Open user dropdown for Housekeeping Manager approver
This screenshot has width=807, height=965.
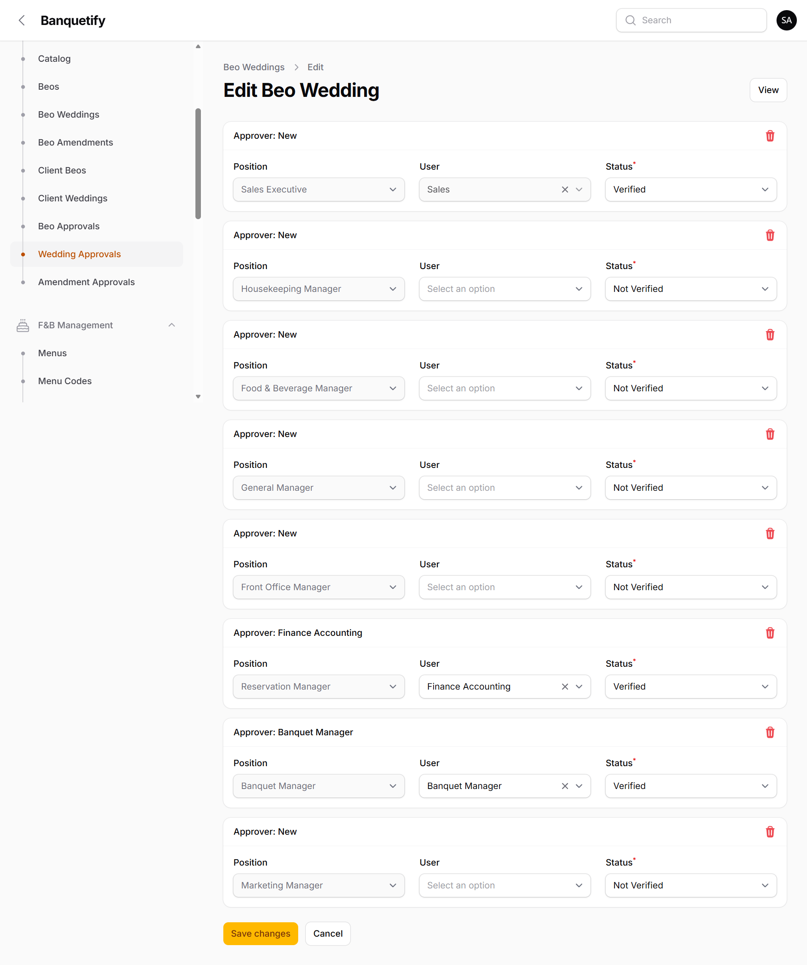(x=505, y=289)
